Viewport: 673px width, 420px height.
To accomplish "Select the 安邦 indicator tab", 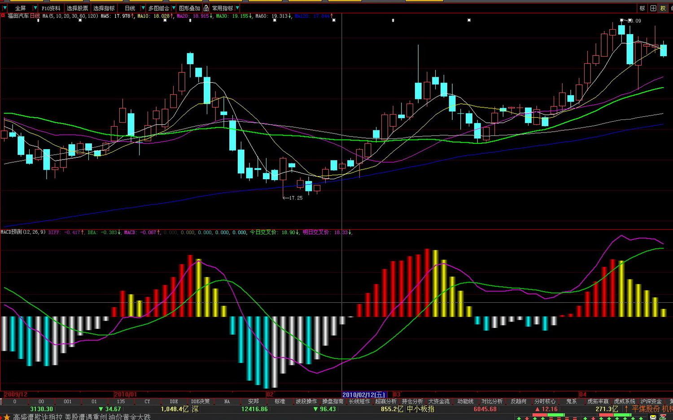I will (253, 402).
